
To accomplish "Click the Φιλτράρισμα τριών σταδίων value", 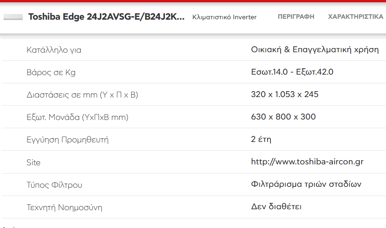I will (306, 184).
